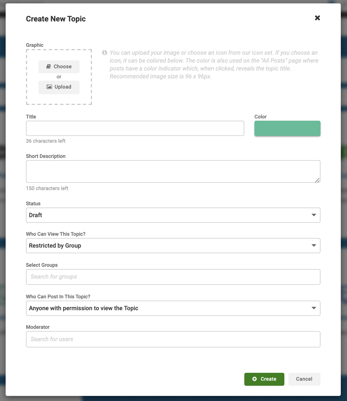This screenshot has height=401, width=347.
Task: Click the Title field label
Action: (31, 117)
